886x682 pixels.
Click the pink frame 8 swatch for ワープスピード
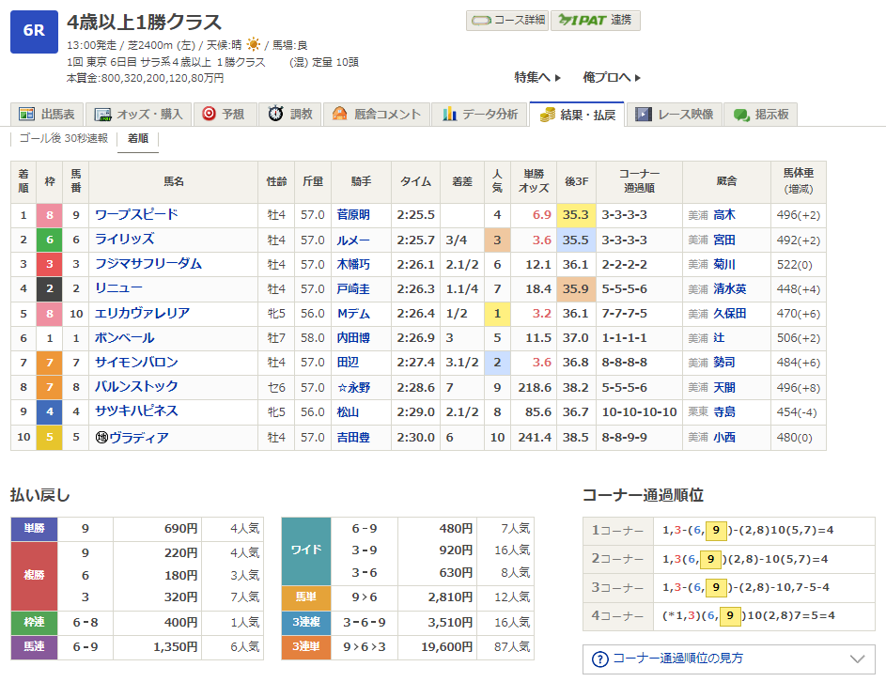tap(49, 215)
